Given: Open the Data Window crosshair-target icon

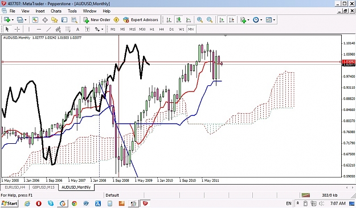Looking at the screenshot, I should 45,20.
